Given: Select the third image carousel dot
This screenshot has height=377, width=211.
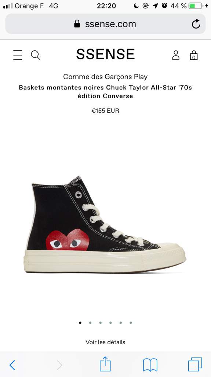Looking at the screenshot, I should pyautogui.click(x=100, y=323).
